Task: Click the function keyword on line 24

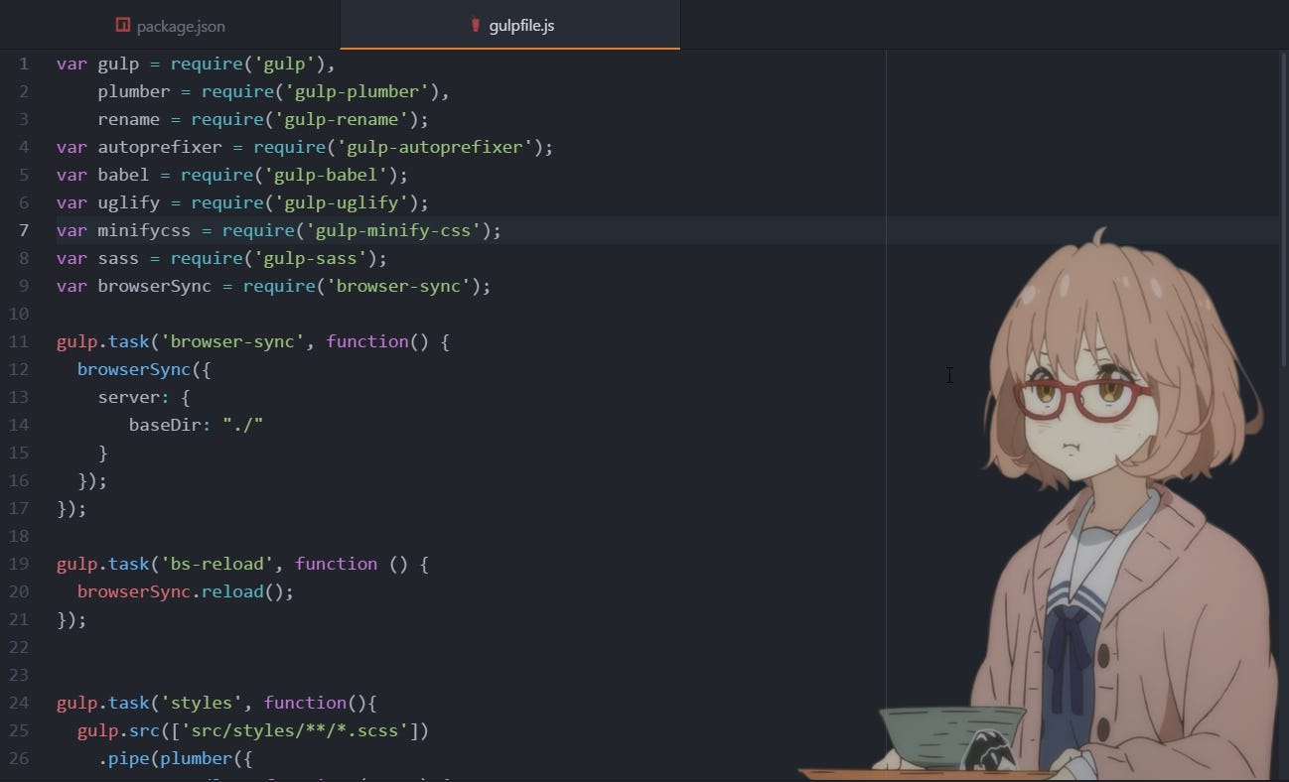Action: (305, 703)
